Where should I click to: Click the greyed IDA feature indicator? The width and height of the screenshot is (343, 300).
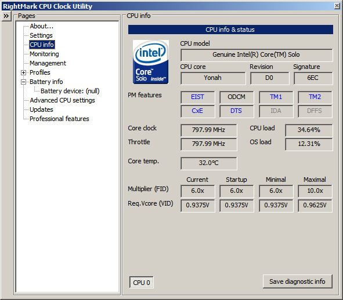276,111
